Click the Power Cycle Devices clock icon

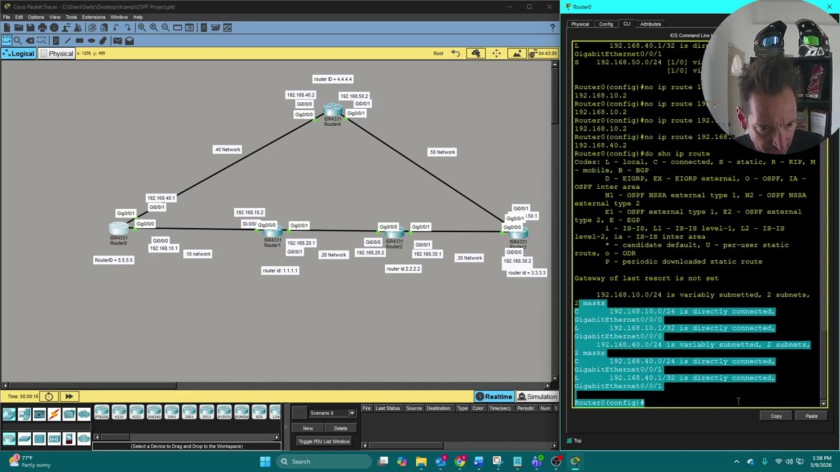(49, 397)
